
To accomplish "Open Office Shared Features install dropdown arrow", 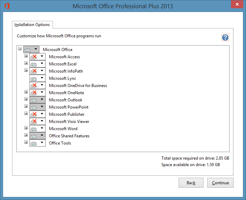I will coord(42,135).
